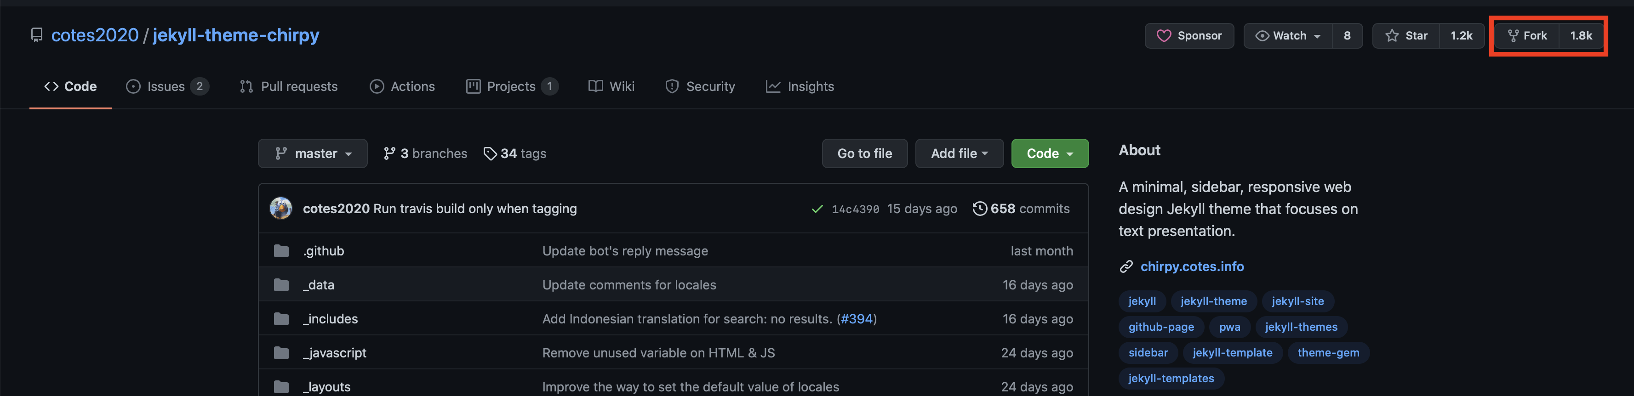Select the jekyll topic tag
This screenshot has width=1634, height=396.
(x=1142, y=301)
